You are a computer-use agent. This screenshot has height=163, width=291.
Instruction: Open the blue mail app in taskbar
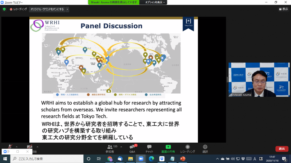tap(120, 159)
